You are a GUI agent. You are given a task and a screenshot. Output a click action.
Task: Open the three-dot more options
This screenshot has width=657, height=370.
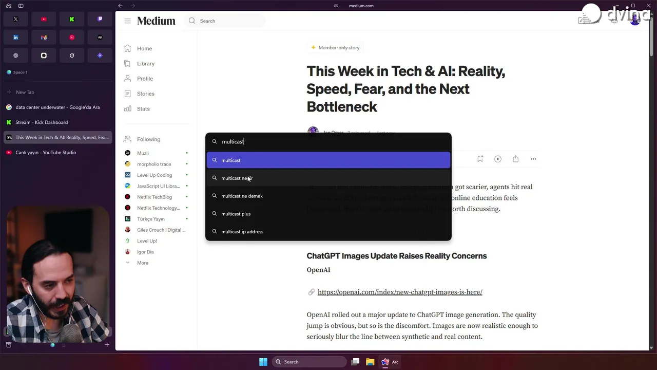click(x=533, y=159)
